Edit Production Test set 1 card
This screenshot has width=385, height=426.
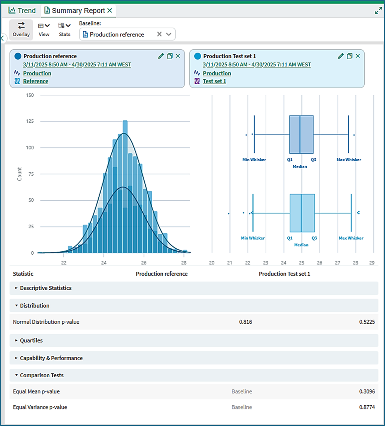tap(341, 56)
